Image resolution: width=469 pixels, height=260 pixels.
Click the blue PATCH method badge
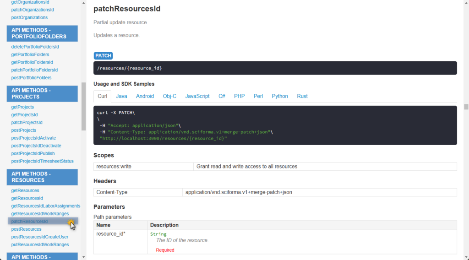pyautogui.click(x=103, y=55)
